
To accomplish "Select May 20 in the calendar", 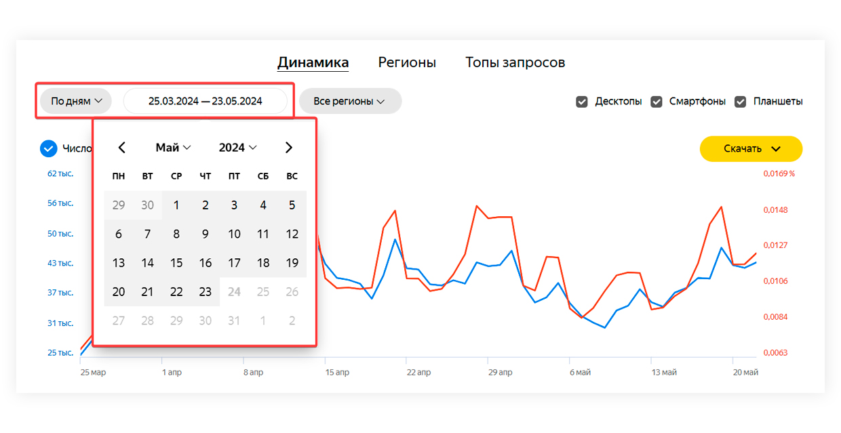I will click(119, 292).
